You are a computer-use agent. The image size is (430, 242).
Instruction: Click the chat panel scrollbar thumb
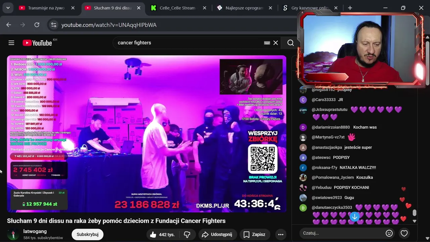415,213
